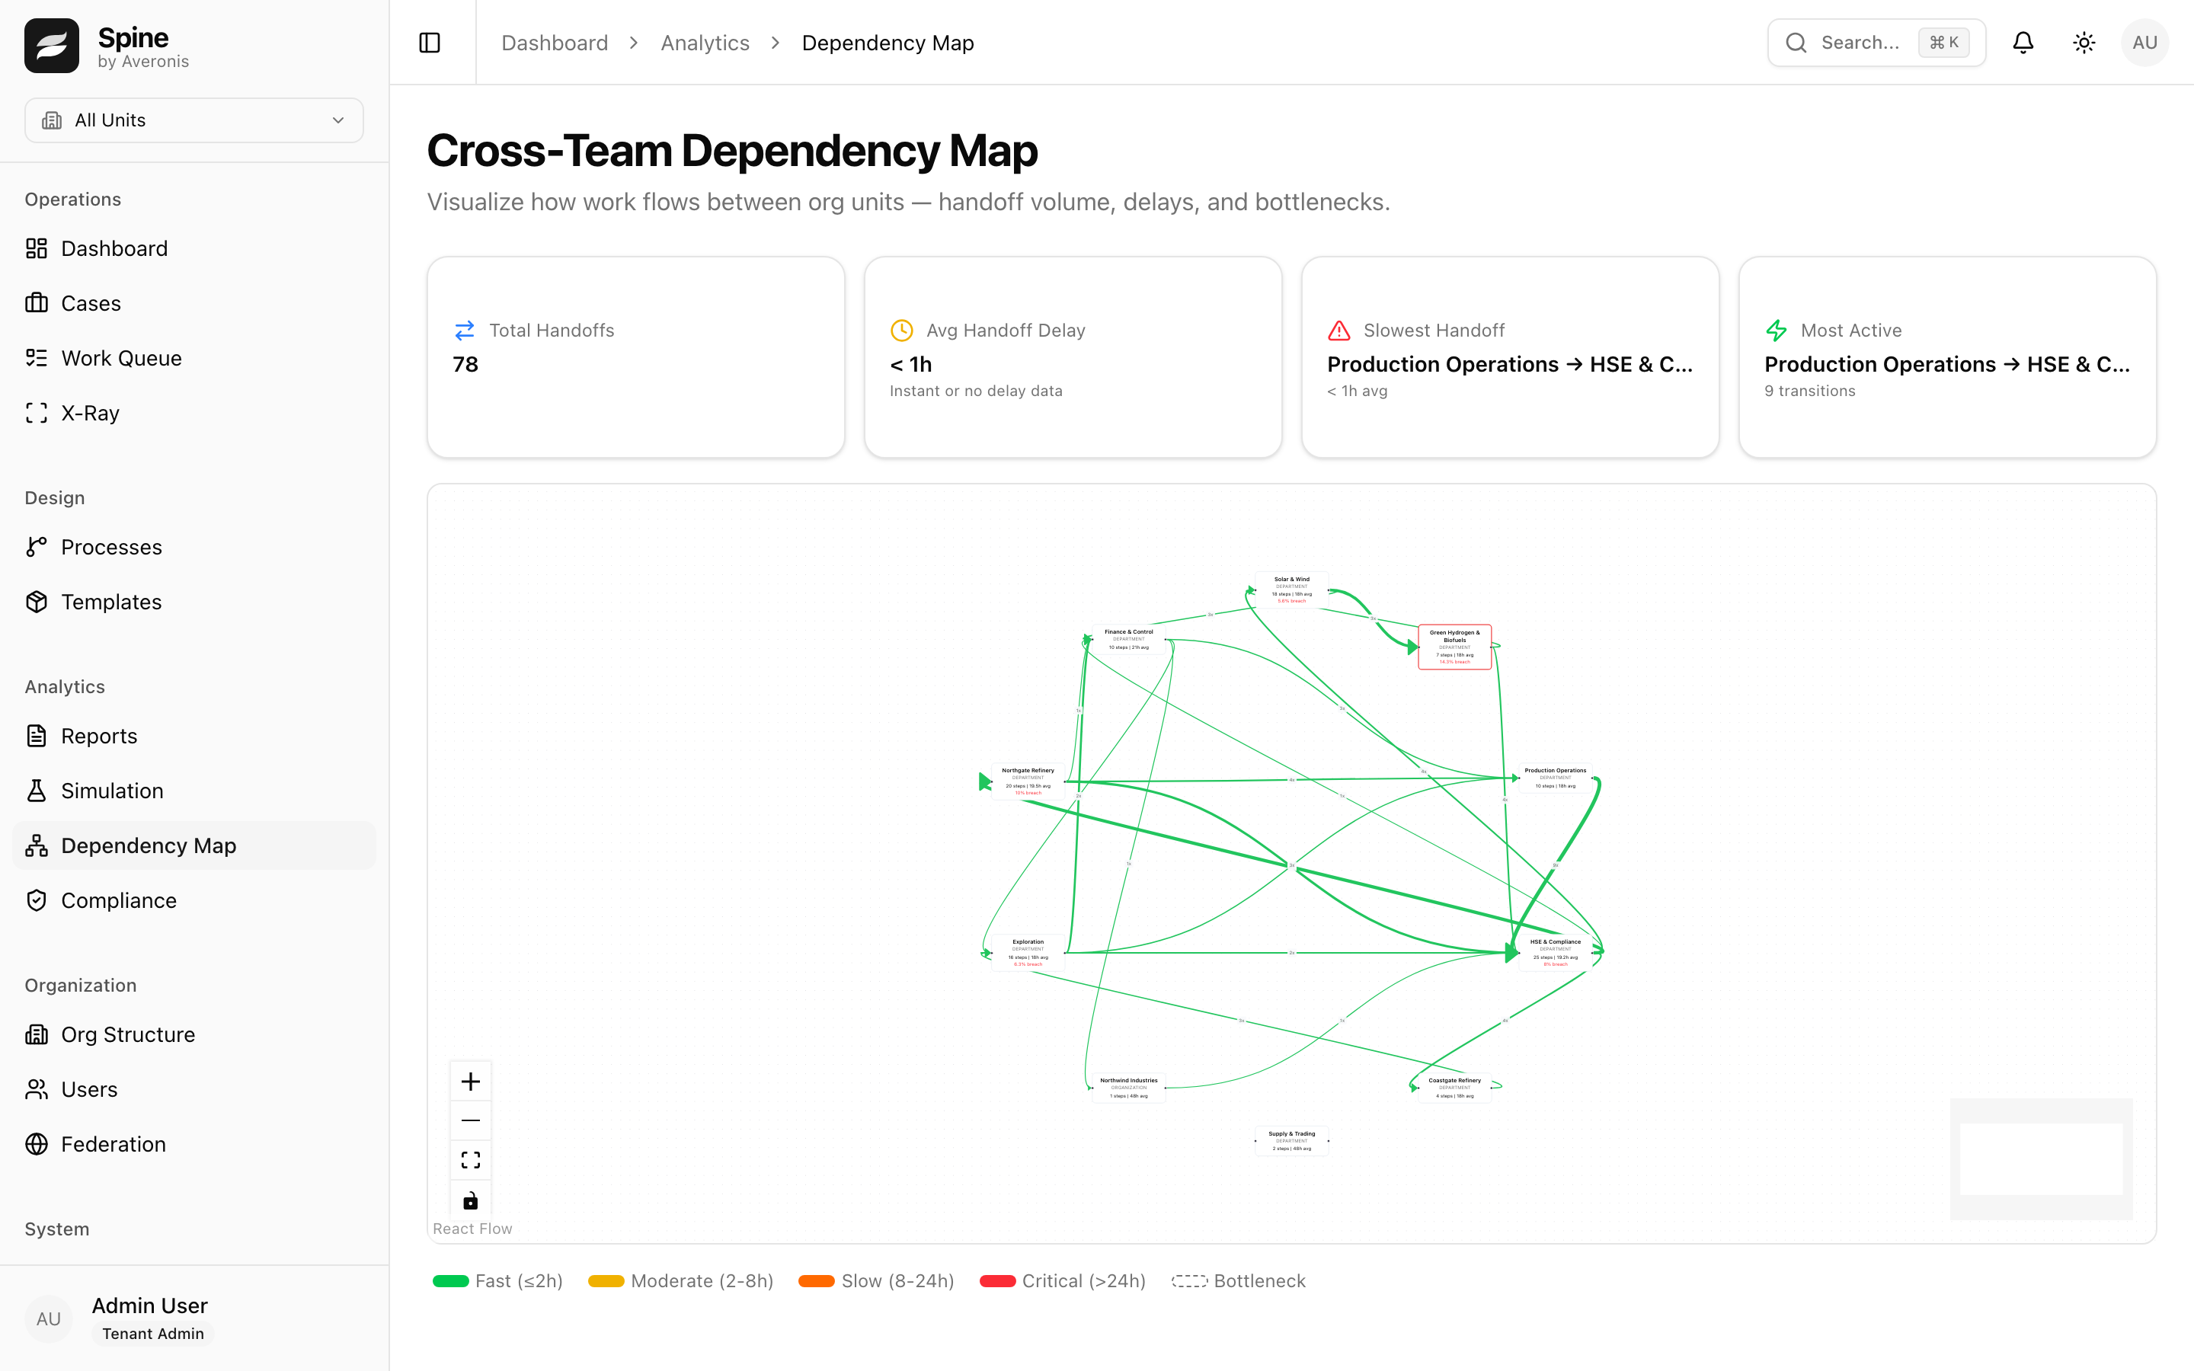Select the Most Active card
This screenshot has width=2194, height=1371.
1946,357
